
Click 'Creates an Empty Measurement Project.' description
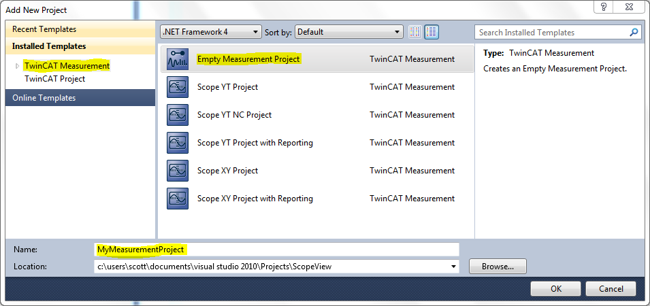pyautogui.click(x=555, y=69)
